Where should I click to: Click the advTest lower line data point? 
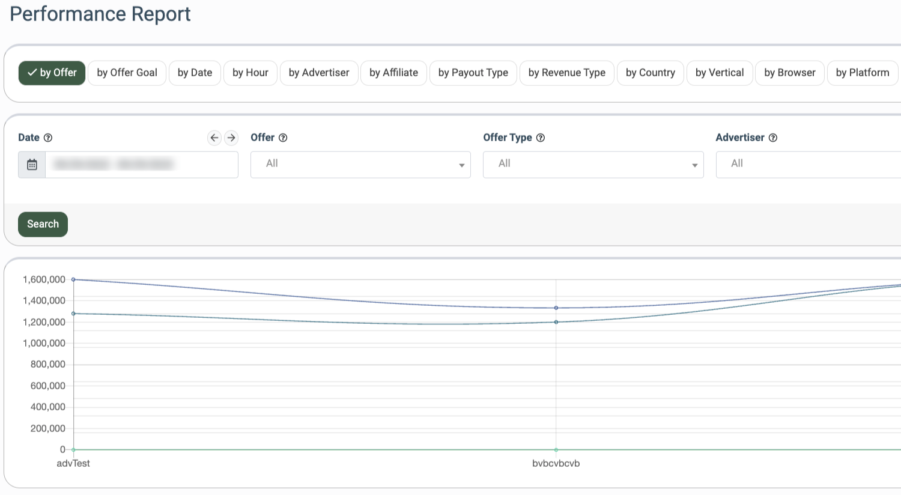pyautogui.click(x=73, y=314)
